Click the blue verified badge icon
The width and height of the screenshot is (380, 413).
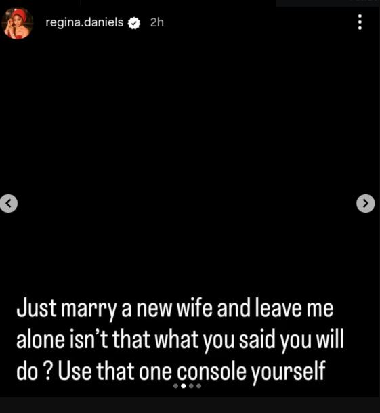tap(134, 23)
